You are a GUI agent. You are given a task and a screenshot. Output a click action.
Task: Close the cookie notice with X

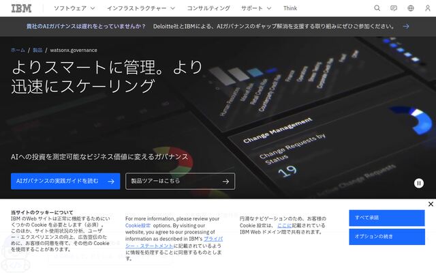pyautogui.click(x=431, y=204)
